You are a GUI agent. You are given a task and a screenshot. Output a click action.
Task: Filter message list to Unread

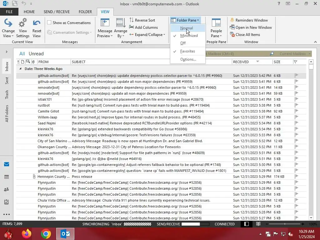pyautogui.click(x=36, y=54)
